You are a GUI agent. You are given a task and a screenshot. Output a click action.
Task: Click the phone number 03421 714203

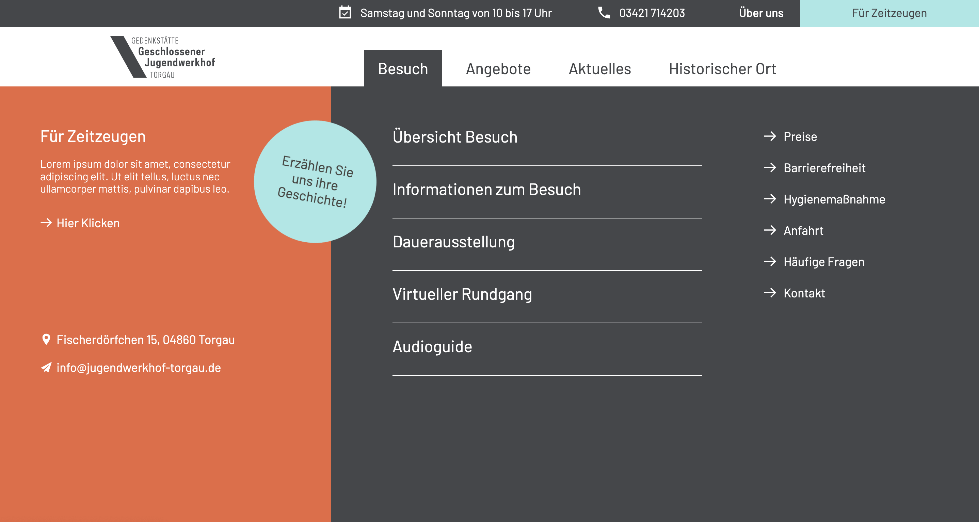(652, 13)
